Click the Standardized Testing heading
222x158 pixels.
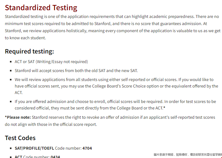pos(41,8)
